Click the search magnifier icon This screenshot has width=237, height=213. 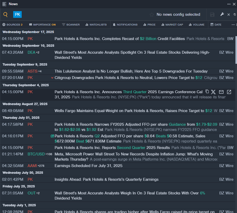(5, 15)
